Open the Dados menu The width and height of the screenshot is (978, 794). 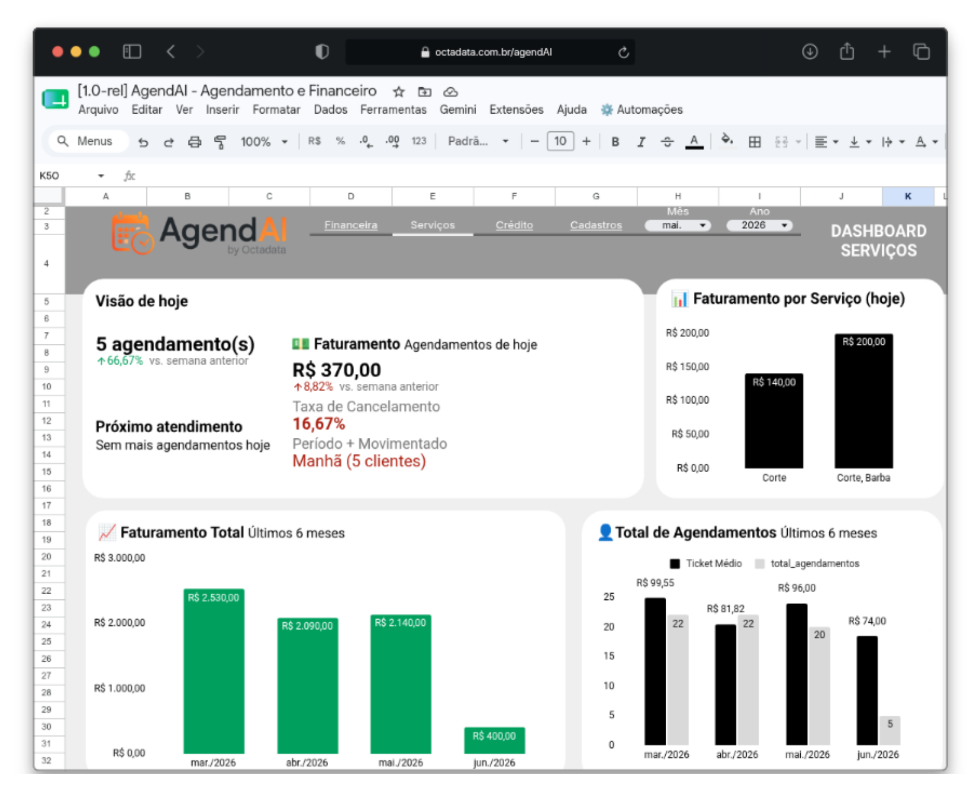point(330,110)
